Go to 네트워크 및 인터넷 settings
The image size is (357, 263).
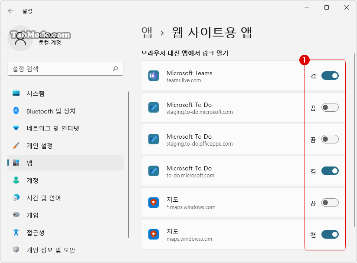[66, 128]
